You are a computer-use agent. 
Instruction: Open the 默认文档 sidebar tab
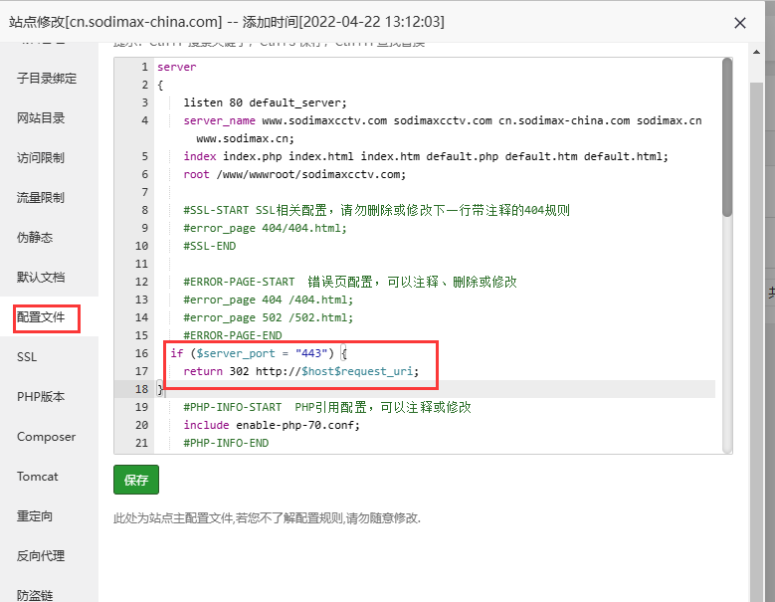coord(41,278)
